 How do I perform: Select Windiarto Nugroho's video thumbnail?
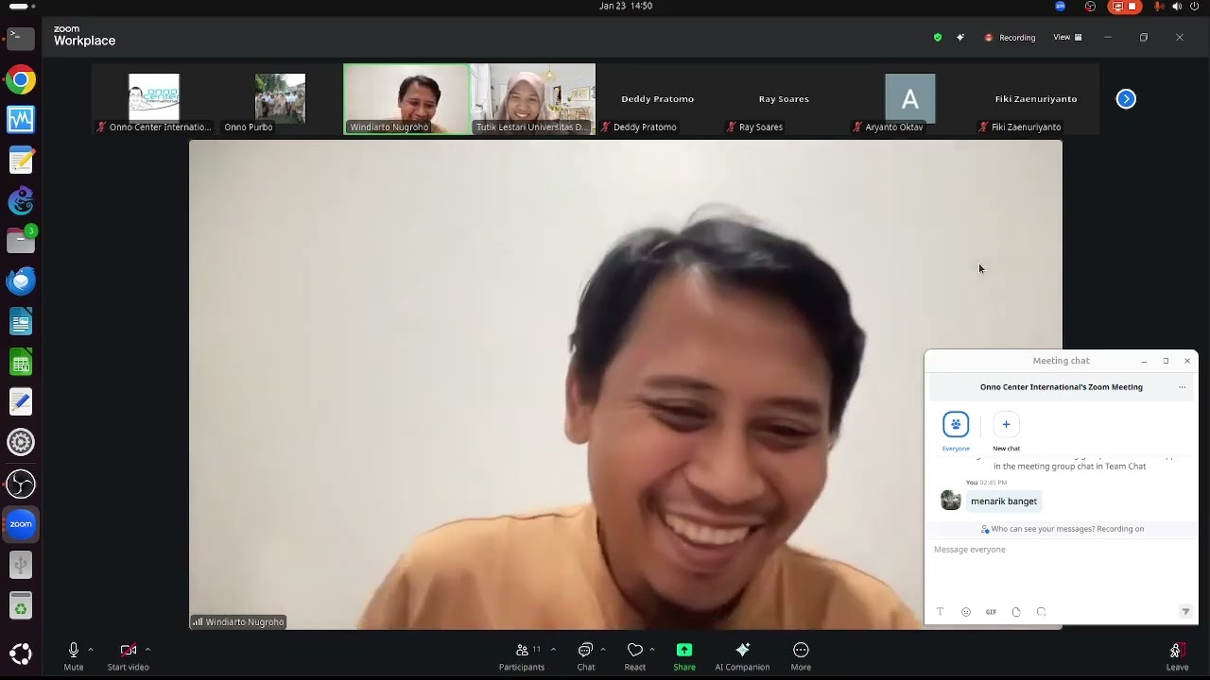click(x=406, y=99)
